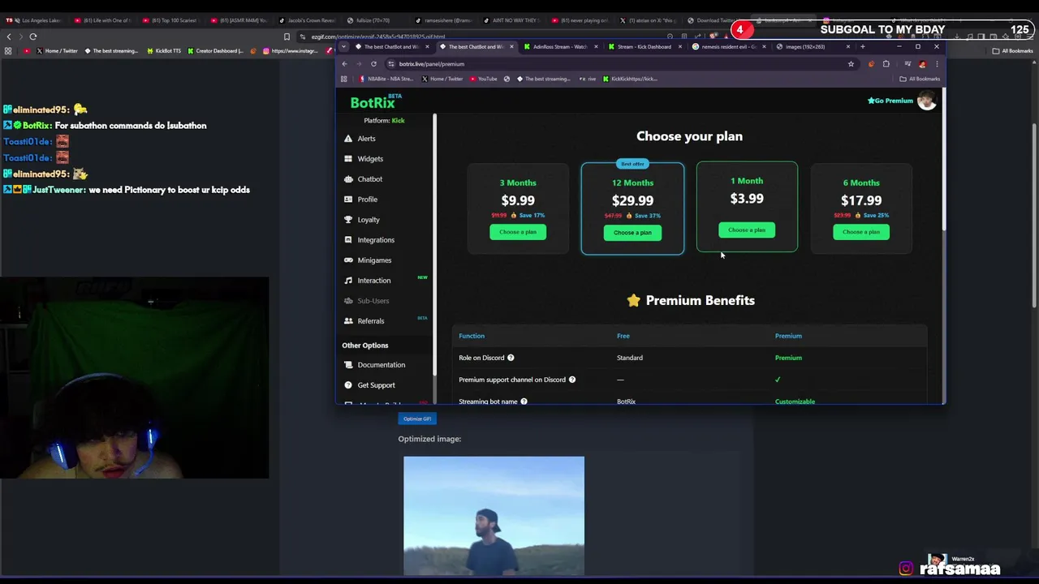Open the Alerts sidebar menu item

[366, 139]
